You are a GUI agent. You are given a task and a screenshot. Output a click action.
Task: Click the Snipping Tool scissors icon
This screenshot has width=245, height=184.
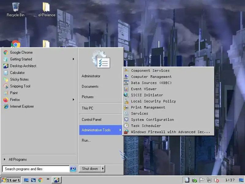pos(6,86)
